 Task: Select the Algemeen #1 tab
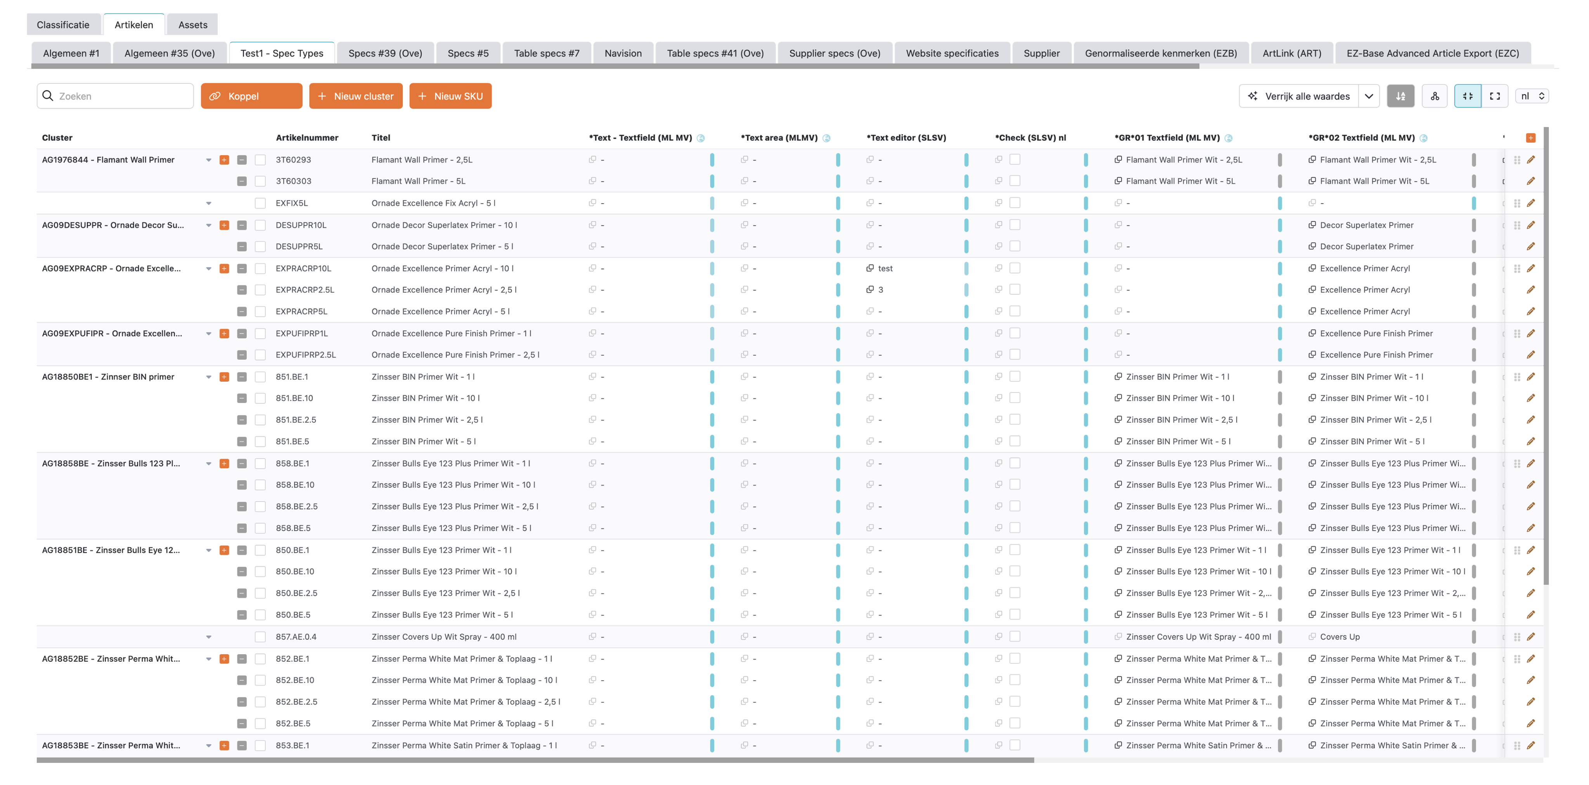pyautogui.click(x=71, y=53)
